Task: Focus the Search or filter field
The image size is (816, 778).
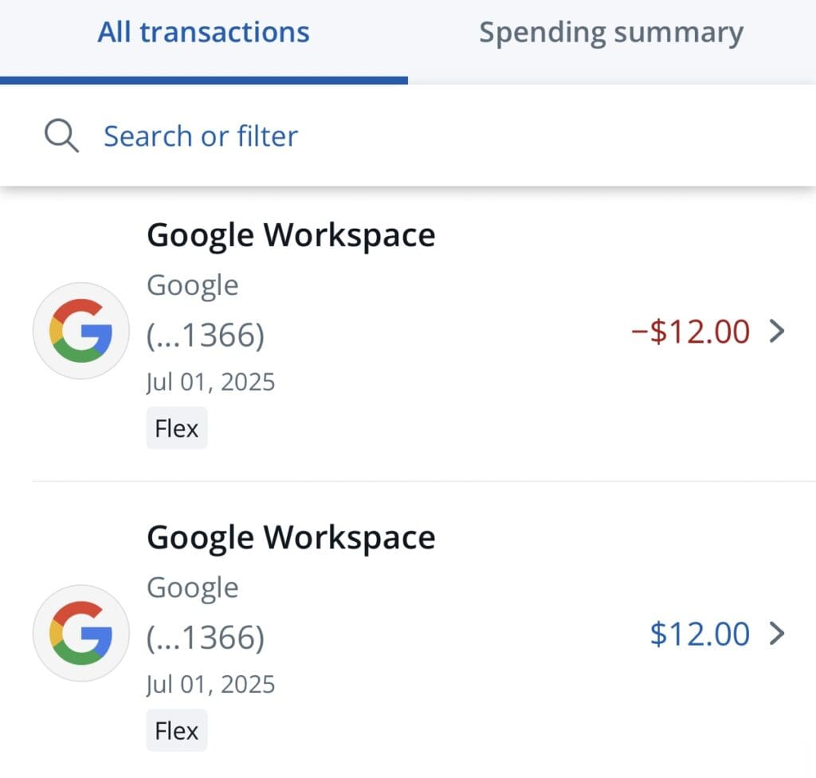Action: pos(201,136)
